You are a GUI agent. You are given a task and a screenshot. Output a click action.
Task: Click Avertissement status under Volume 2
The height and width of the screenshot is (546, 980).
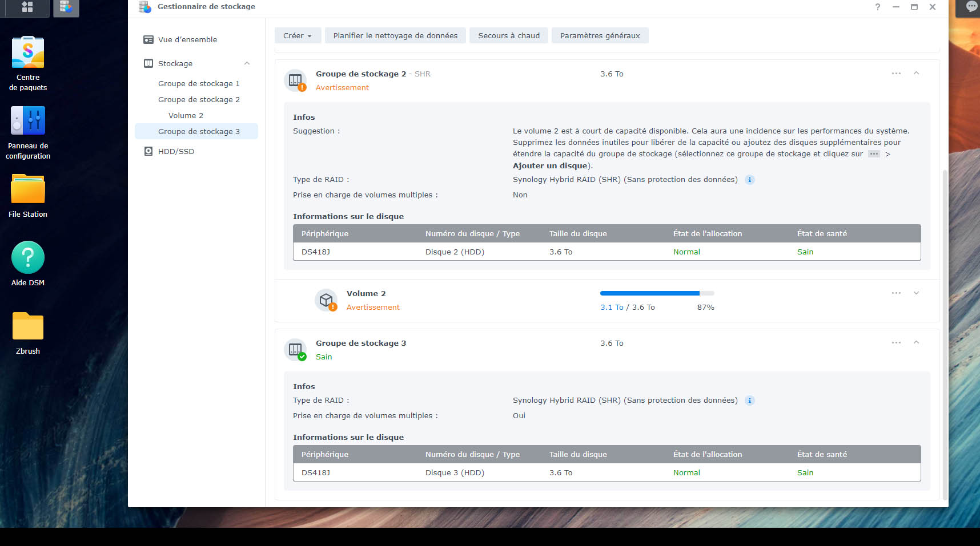click(373, 307)
